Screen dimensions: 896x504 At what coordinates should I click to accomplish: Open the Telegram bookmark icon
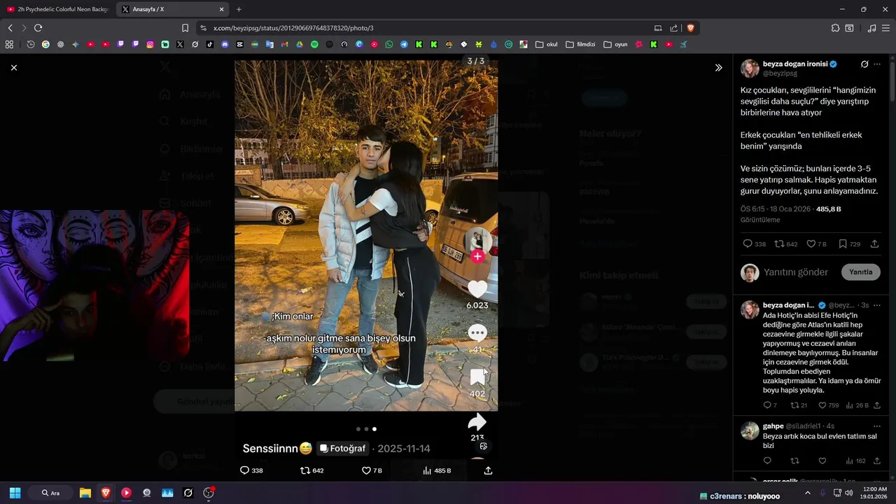(x=404, y=44)
